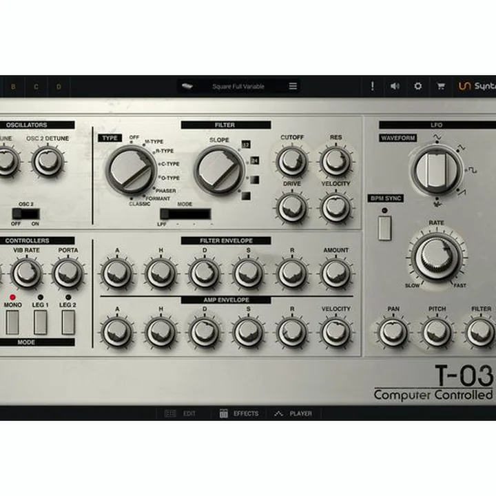Click the Amp Envelope D knob
Image resolution: width=496 pixels, height=496 pixels.
[205, 332]
